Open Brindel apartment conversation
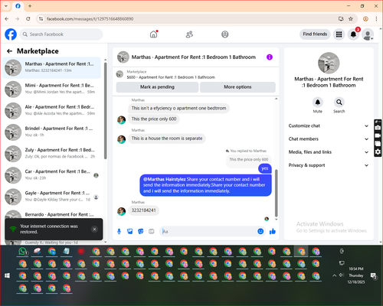This screenshot has height=306, width=383. (x=52, y=132)
